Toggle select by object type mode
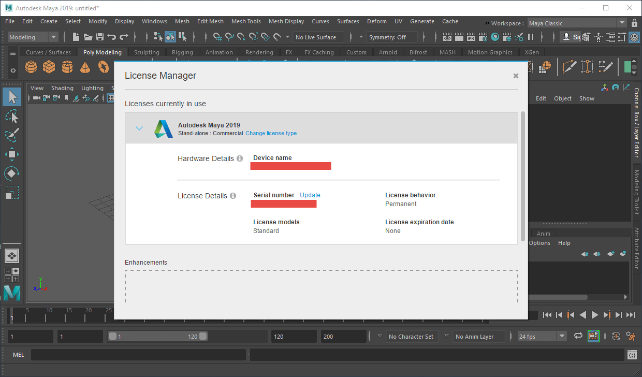 click(x=170, y=37)
